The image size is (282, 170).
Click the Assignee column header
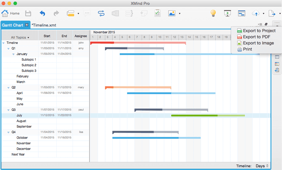click(x=81, y=36)
